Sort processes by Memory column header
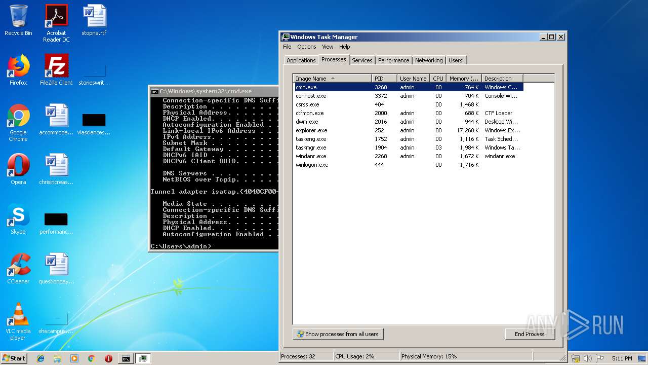Screen dimensions: 648x365 (464, 79)
